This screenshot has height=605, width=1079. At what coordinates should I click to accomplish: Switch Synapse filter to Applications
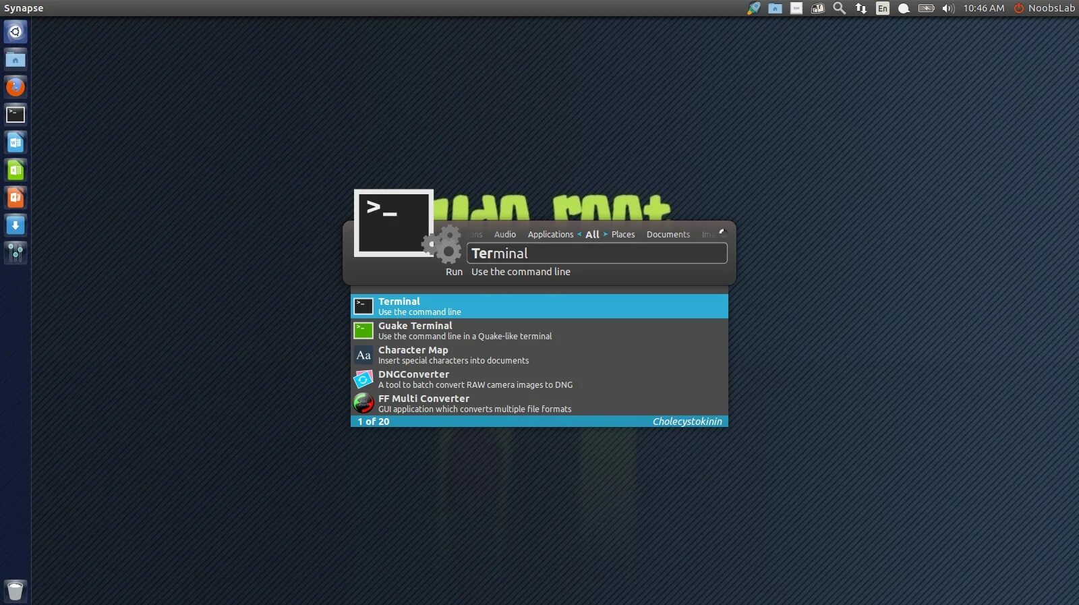point(550,235)
